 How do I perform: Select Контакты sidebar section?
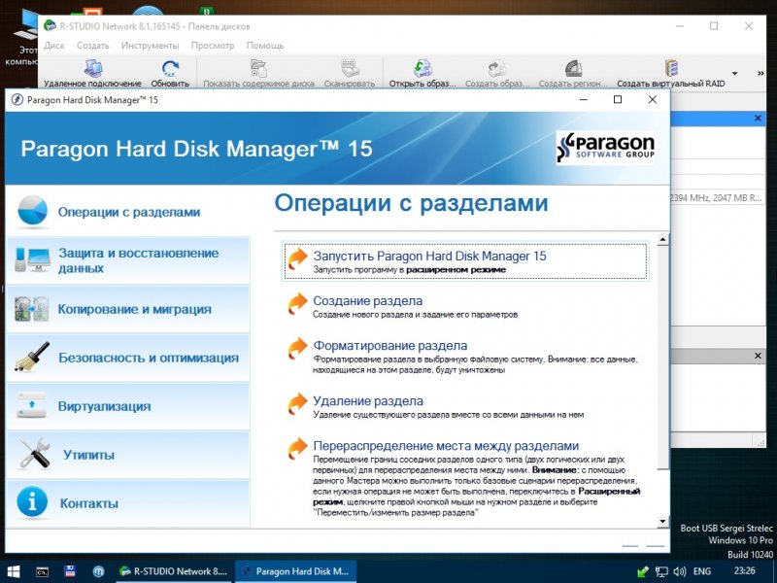pyautogui.click(x=128, y=503)
